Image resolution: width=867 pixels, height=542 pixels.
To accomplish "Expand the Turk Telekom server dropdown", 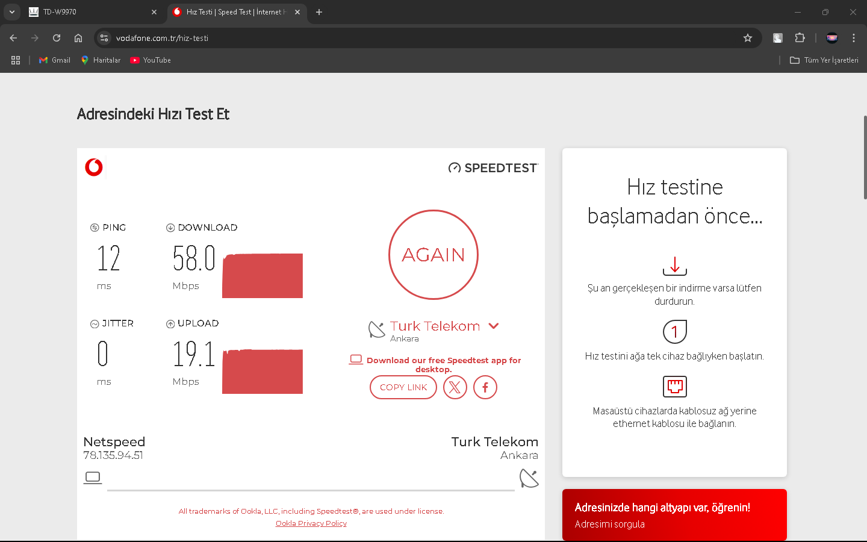I will 494,326.
